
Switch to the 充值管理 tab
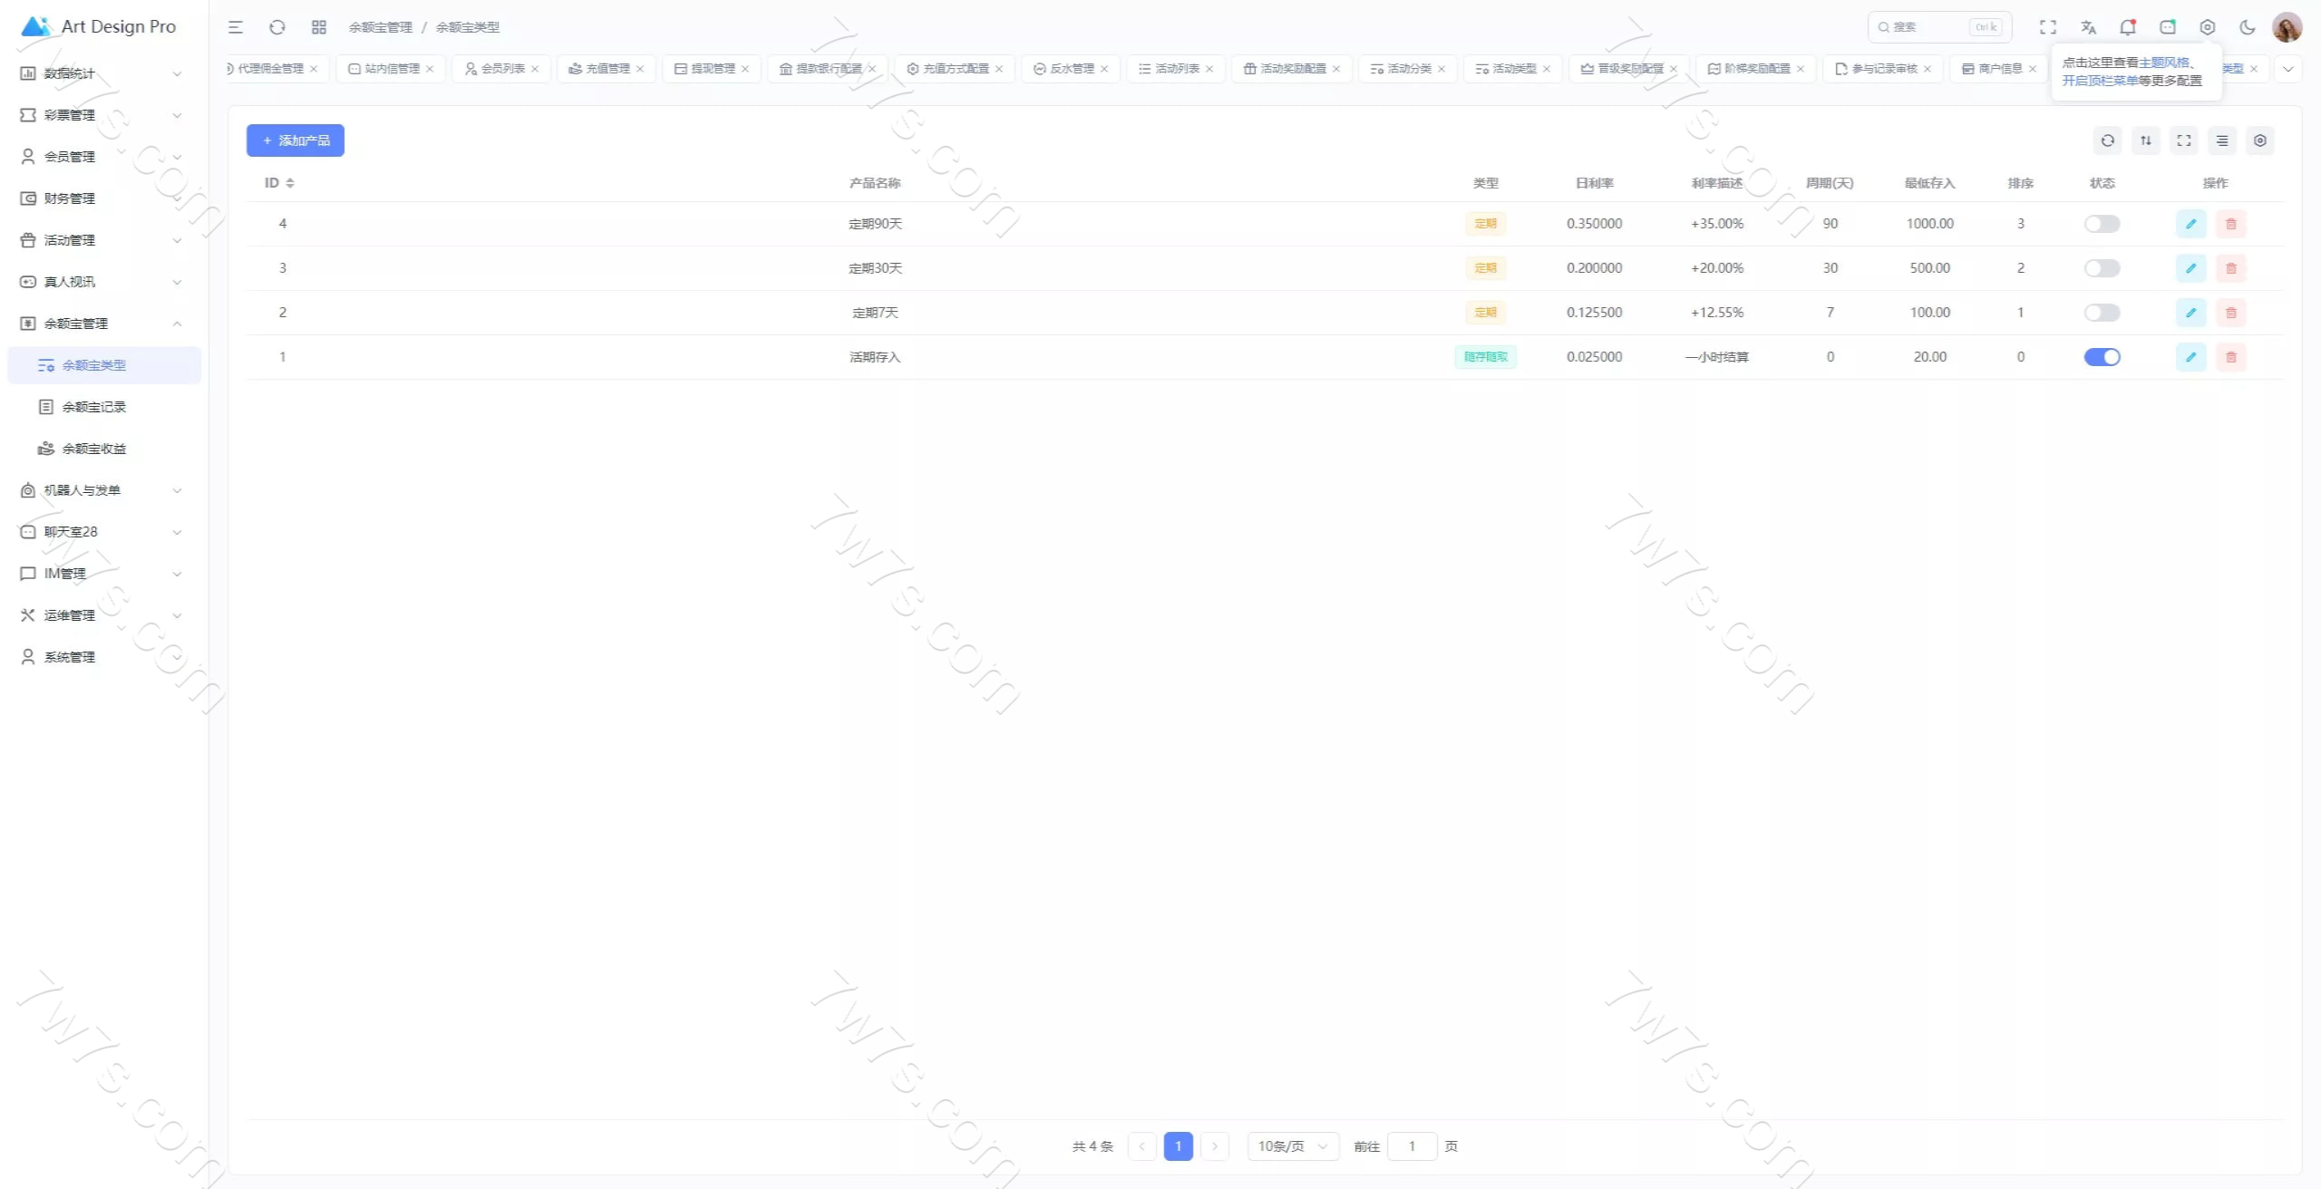607,69
